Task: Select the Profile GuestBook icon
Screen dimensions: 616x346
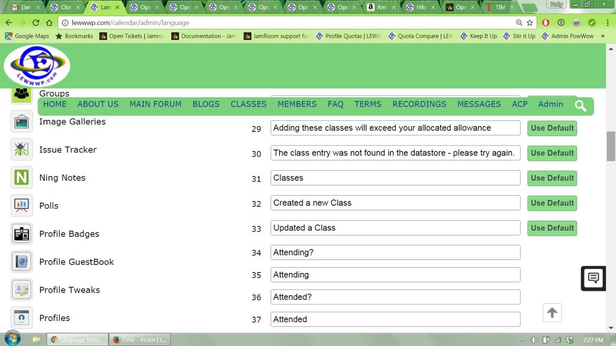Action: tap(22, 262)
